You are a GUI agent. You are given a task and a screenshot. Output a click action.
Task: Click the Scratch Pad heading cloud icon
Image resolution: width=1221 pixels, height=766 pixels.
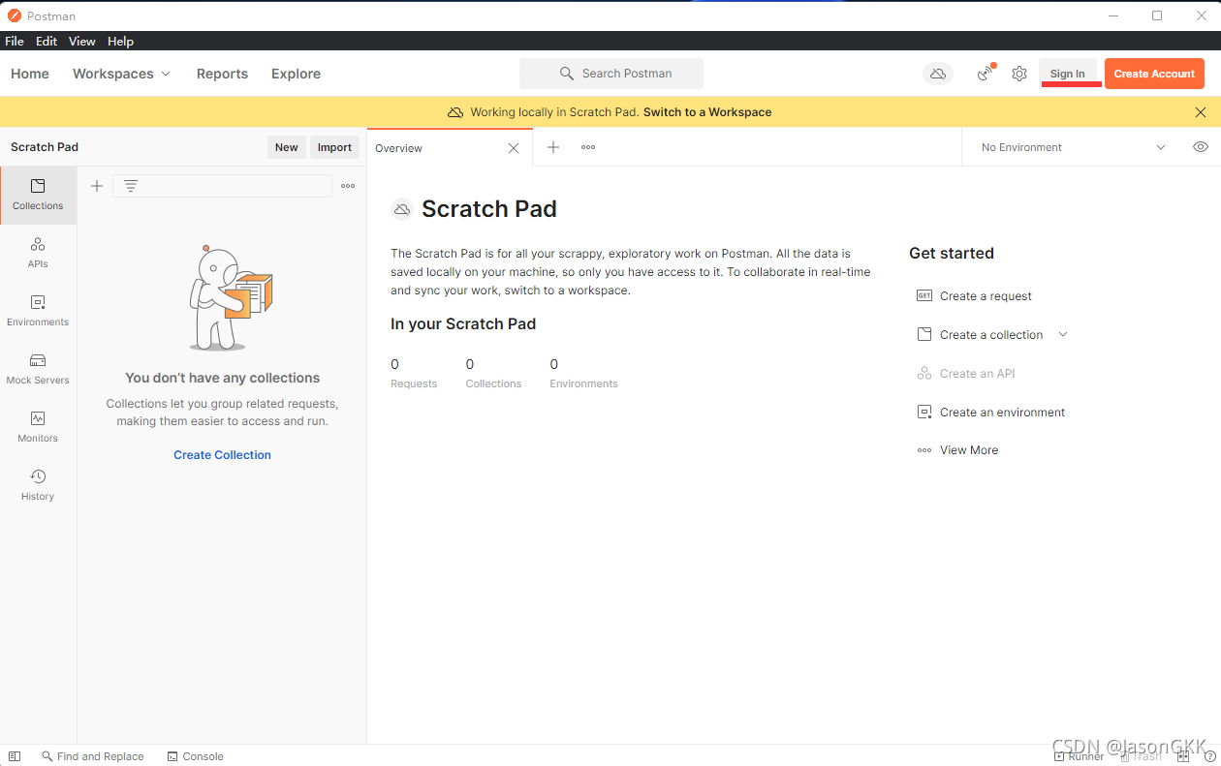point(402,209)
